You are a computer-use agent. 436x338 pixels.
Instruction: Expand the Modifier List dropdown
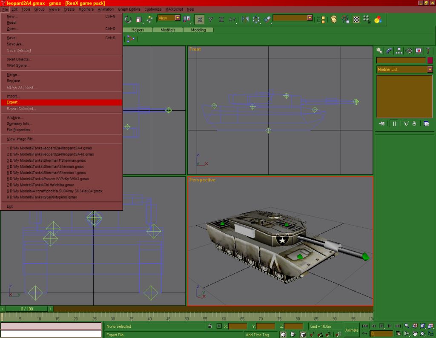click(430, 69)
